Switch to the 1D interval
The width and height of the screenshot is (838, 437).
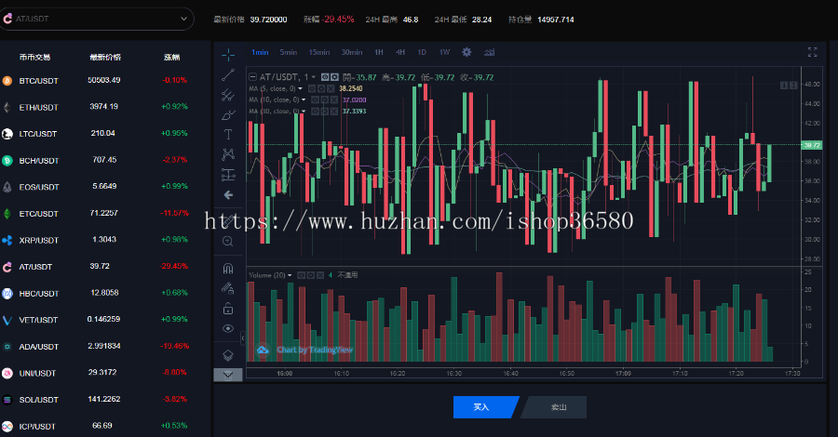[x=422, y=52]
